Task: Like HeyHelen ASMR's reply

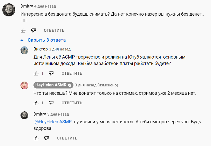Action: coord(36,103)
